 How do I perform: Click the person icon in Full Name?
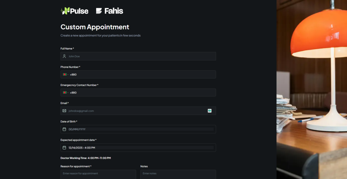coord(64,56)
